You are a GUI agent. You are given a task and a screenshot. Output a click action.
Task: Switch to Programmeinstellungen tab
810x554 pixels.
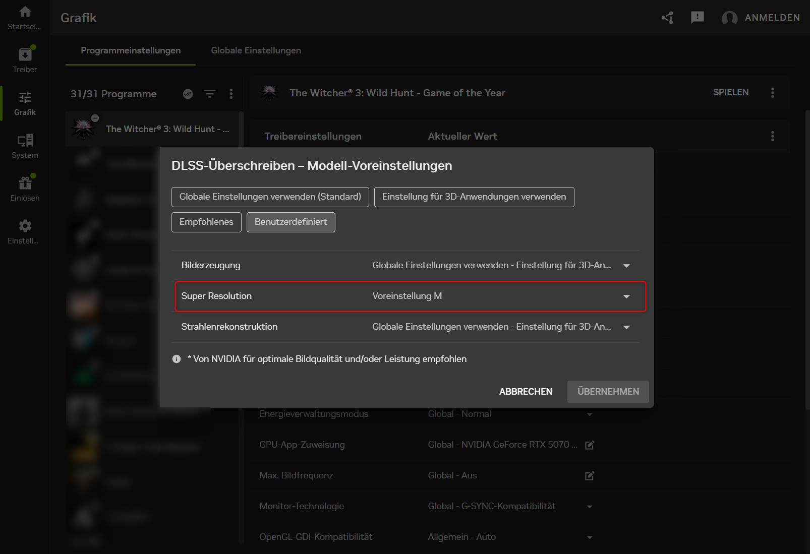[131, 50]
